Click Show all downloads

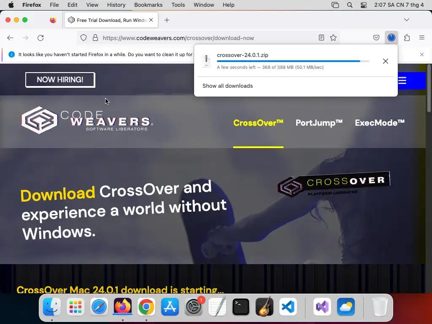(227, 86)
